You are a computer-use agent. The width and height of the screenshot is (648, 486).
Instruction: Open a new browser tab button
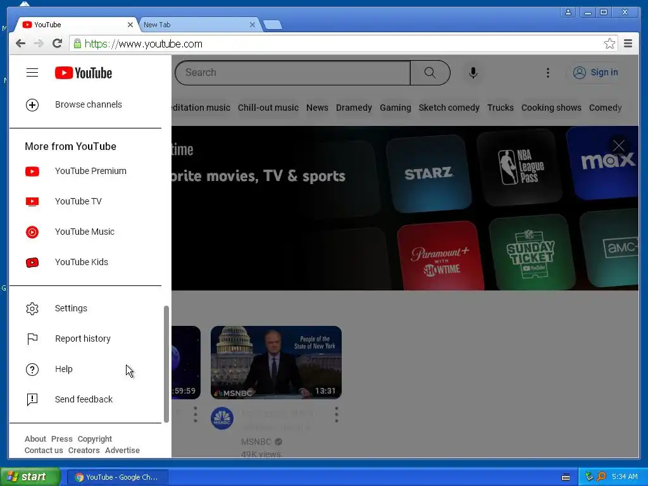[x=273, y=25]
